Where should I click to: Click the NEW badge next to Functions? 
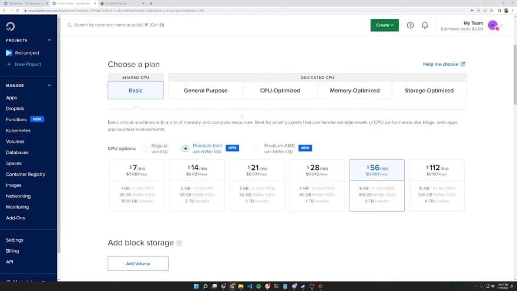37,119
